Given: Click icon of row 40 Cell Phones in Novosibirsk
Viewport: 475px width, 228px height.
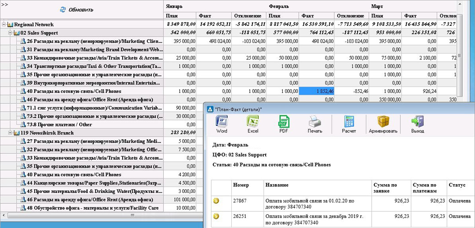Looking at the screenshot, I should [x=23, y=174].
